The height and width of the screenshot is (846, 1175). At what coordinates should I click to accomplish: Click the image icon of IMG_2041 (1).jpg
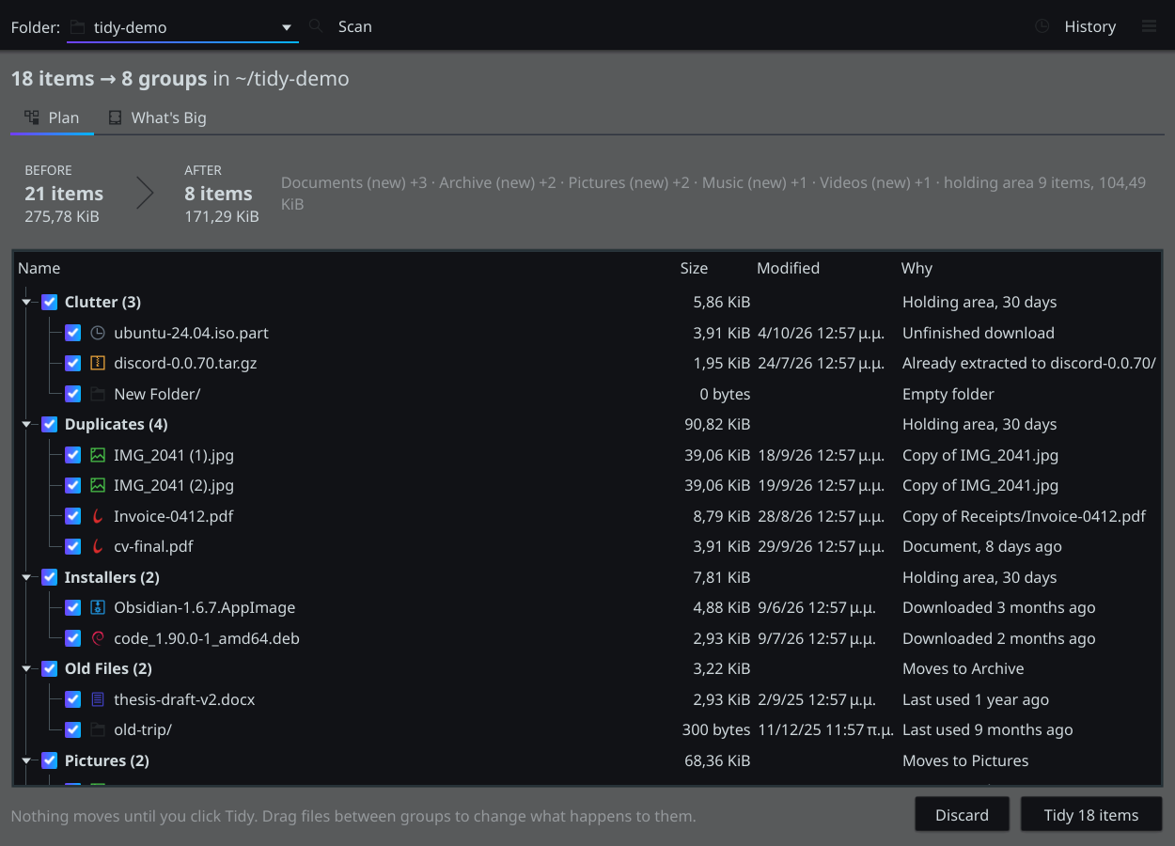coord(98,455)
